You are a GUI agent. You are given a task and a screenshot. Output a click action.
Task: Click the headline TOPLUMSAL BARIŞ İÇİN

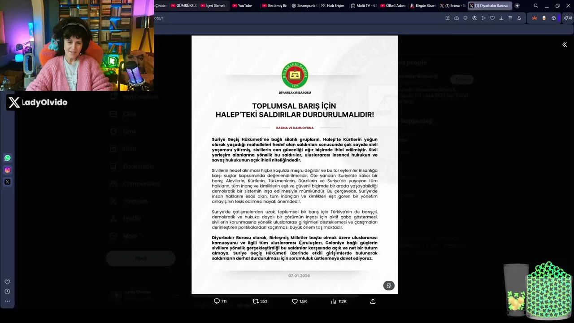pyautogui.click(x=294, y=106)
